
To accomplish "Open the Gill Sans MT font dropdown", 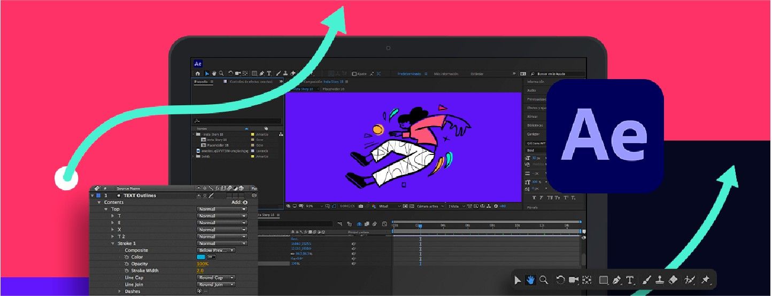I will pyautogui.click(x=536, y=143).
